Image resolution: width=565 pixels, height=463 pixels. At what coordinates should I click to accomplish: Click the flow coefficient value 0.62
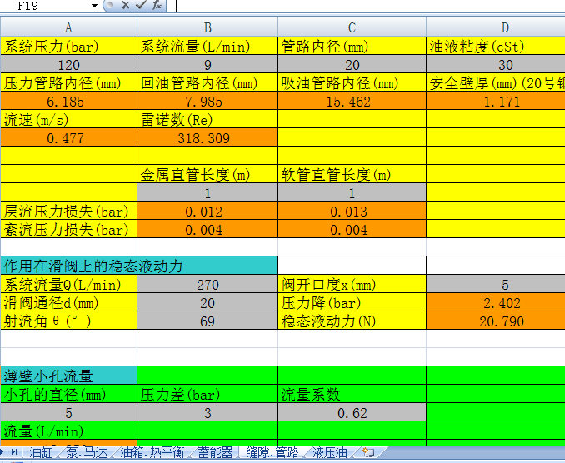click(x=352, y=412)
